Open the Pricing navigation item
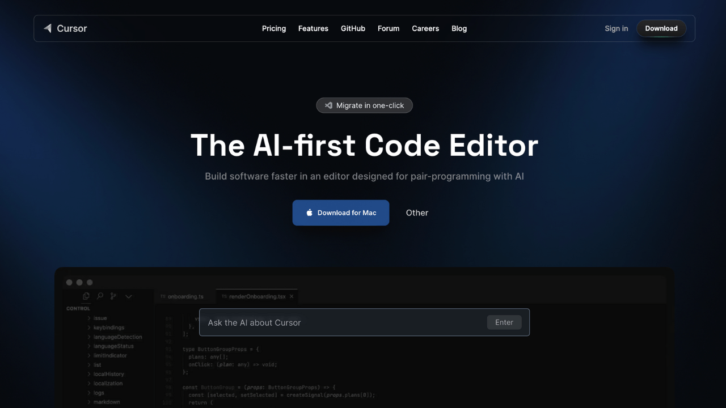The width and height of the screenshot is (726, 408). [x=274, y=28]
